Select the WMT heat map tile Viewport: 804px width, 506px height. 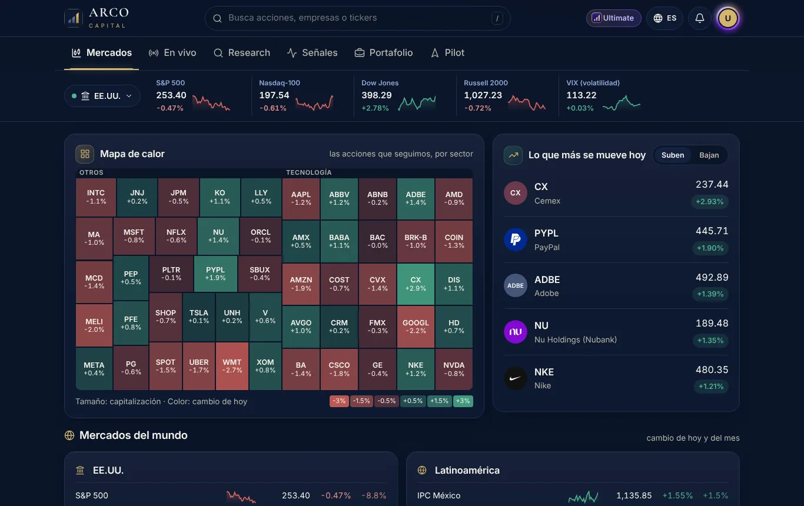point(232,366)
